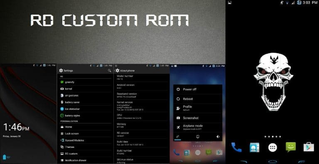Open battery saver settings
Screen dimensions: 319x164
pos(85,102)
